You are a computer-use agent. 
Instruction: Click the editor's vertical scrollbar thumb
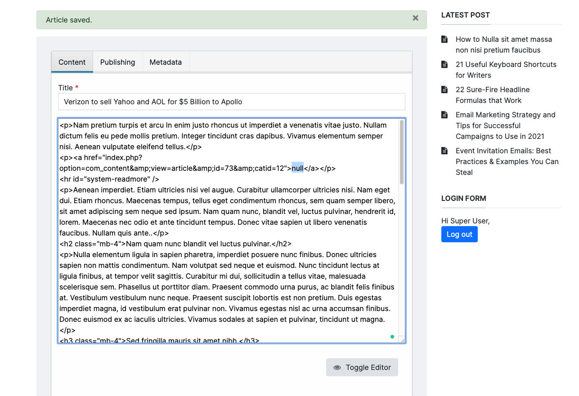(x=402, y=152)
